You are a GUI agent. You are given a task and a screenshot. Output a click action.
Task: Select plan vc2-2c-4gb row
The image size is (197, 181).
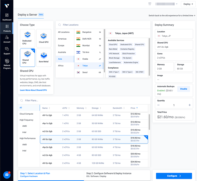(x=94, y=155)
